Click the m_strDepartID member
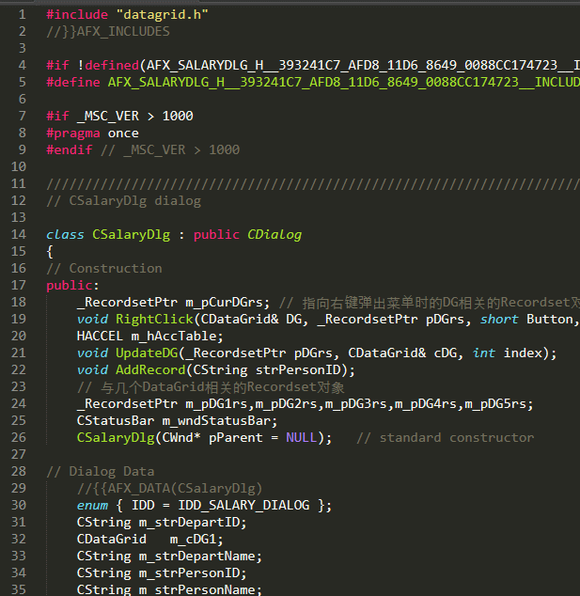The image size is (580, 596). click(x=189, y=523)
